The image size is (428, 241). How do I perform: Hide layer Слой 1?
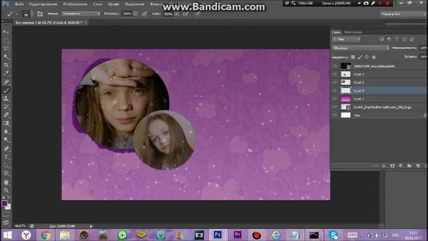coord(335,99)
